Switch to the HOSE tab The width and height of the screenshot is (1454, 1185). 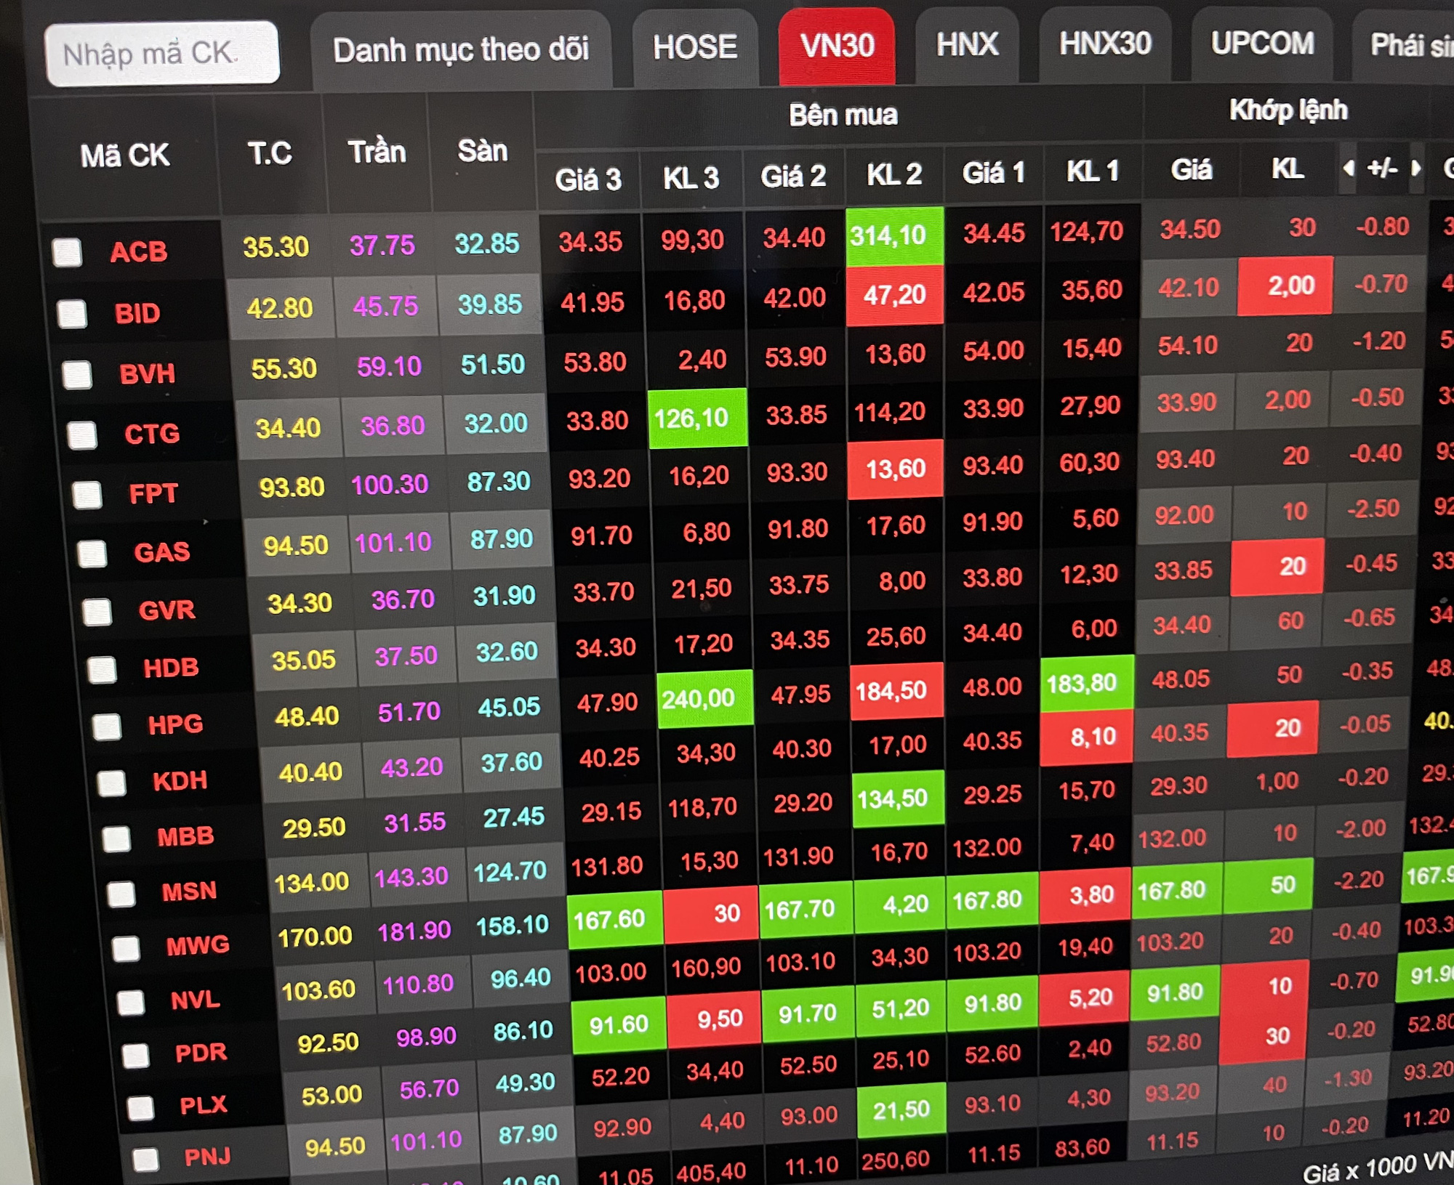pos(695,48)
